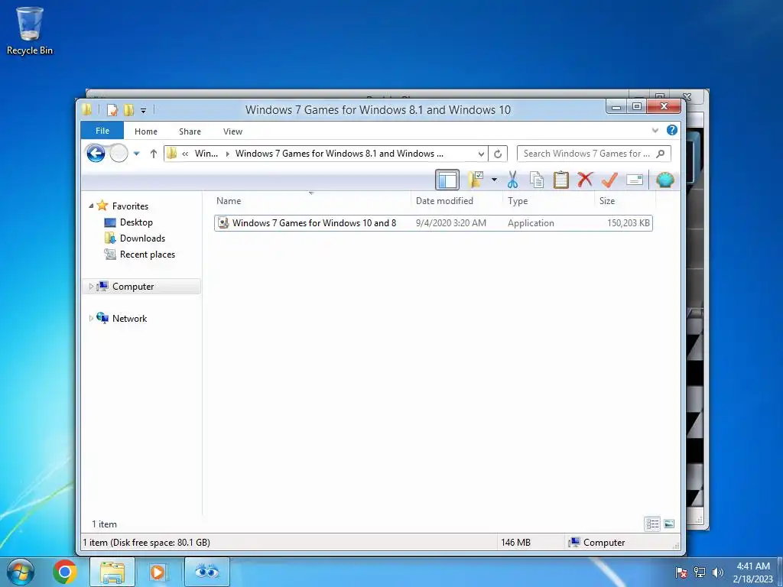Switch to the Home ribbon tab

146,131
